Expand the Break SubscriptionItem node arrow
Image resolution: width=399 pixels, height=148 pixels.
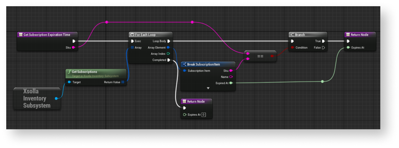pyautogui.click(x=208, y=88)
